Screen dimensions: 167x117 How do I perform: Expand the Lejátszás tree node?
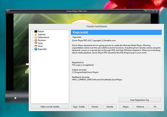pos(33,35)
